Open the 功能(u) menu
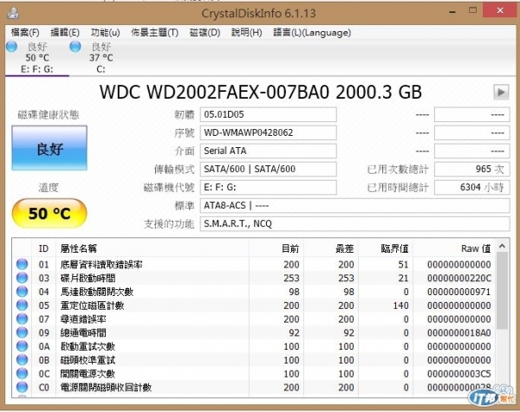This screenshot has height=412, width=520. 105,32
